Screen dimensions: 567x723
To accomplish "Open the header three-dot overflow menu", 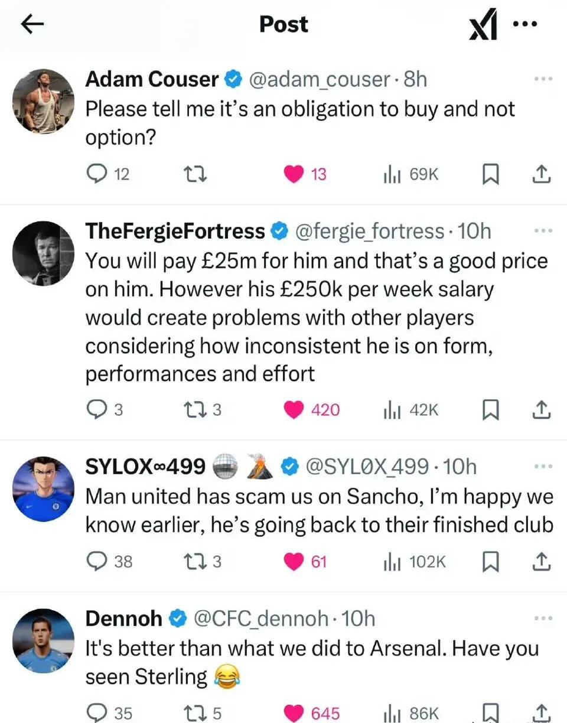I will [525, 24].
